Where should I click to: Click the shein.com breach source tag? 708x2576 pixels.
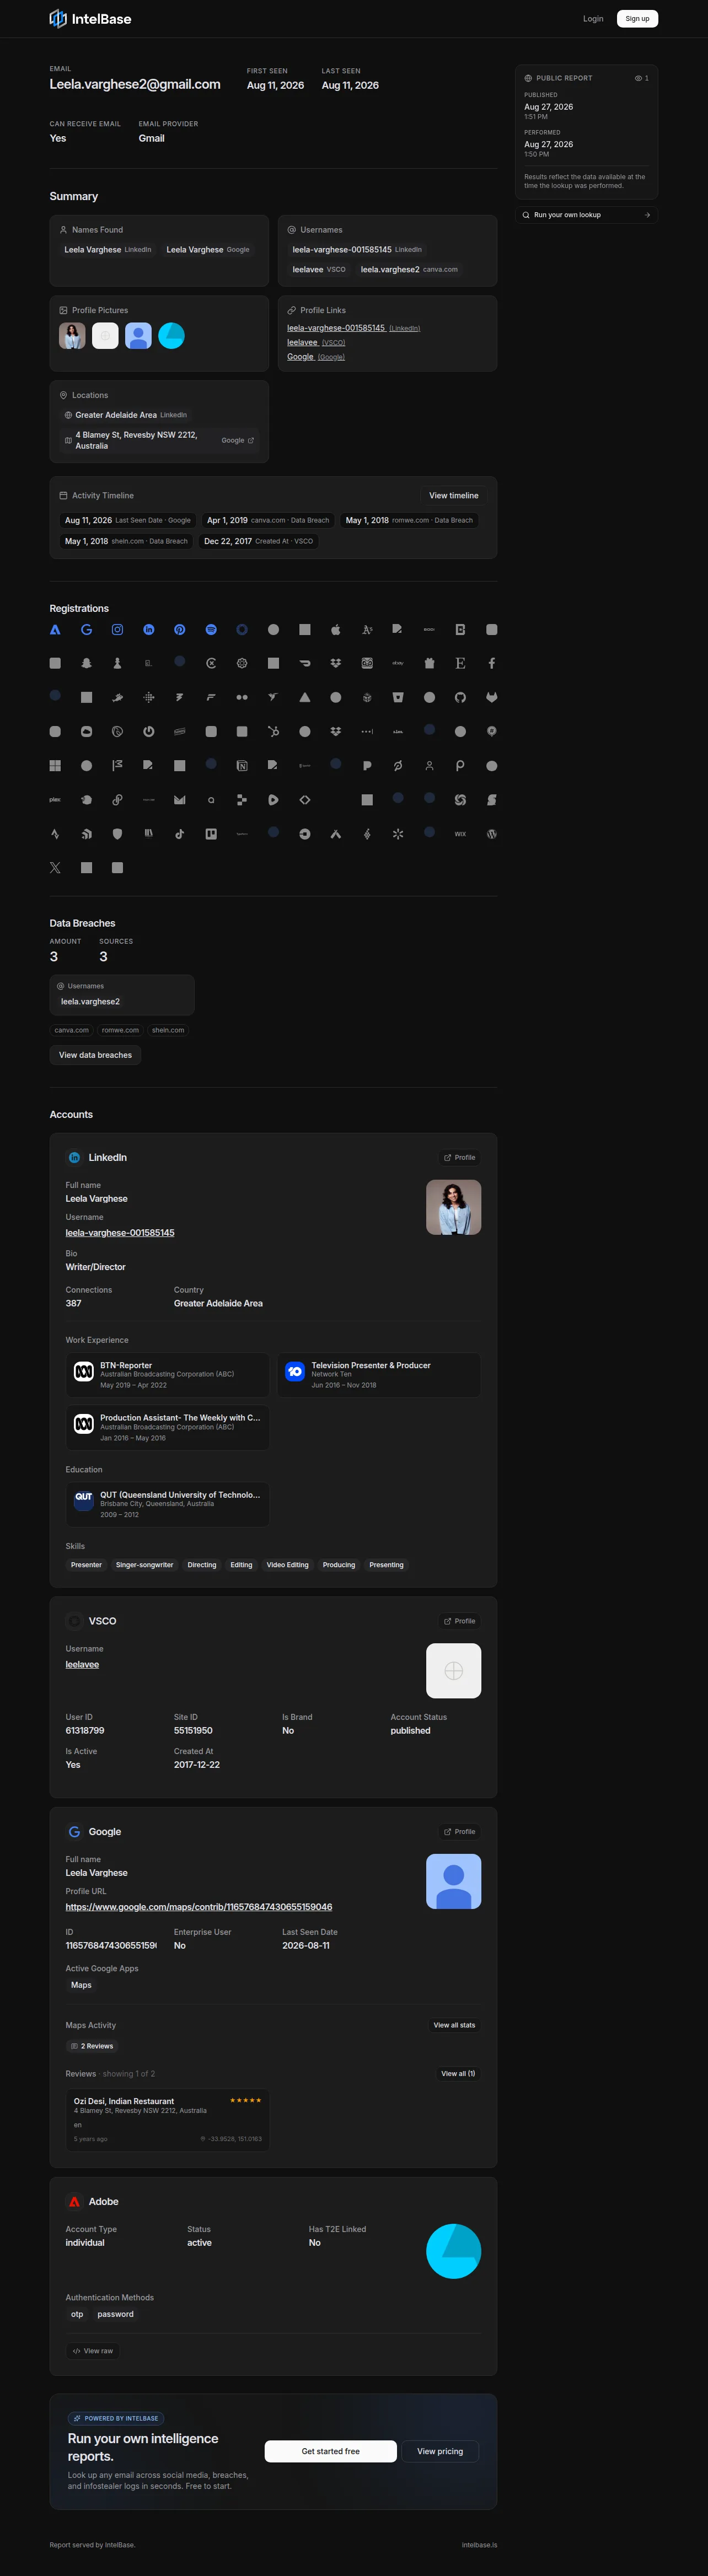[x=168, y=1030]
